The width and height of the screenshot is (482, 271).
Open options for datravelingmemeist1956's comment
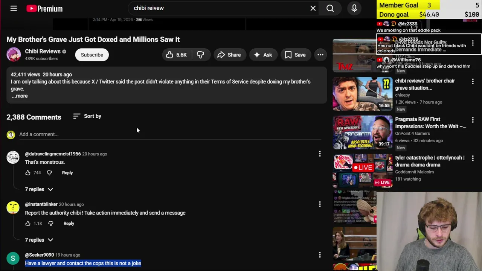point(320,154)
